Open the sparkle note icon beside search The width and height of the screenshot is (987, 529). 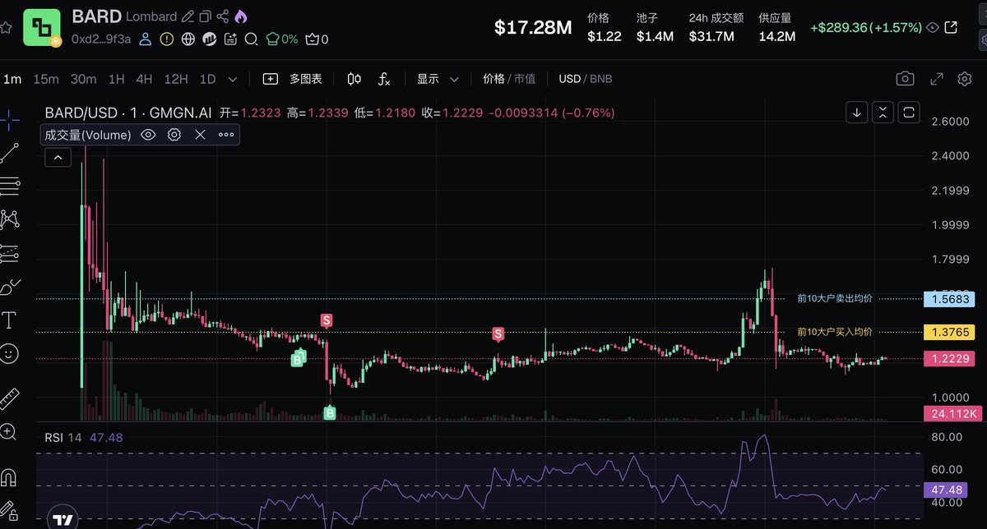pos(230,39)
